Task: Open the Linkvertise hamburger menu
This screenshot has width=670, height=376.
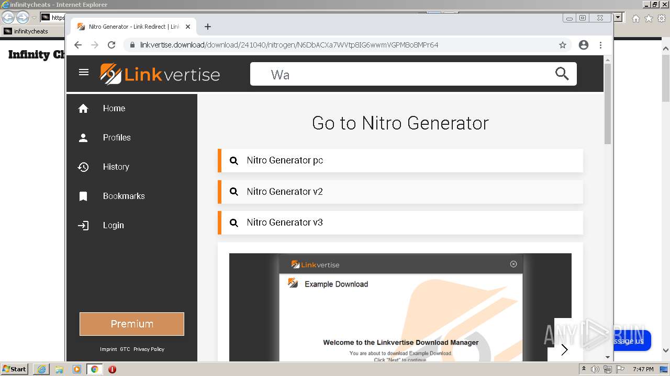Action: click(84, 72)
